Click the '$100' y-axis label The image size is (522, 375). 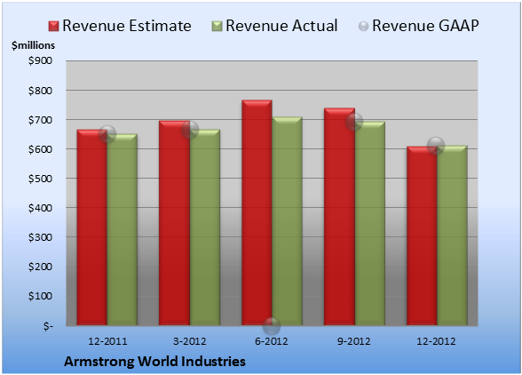(40, 296)
